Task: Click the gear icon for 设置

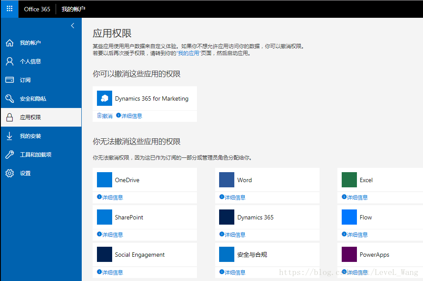Action: (x=10, y=173)
